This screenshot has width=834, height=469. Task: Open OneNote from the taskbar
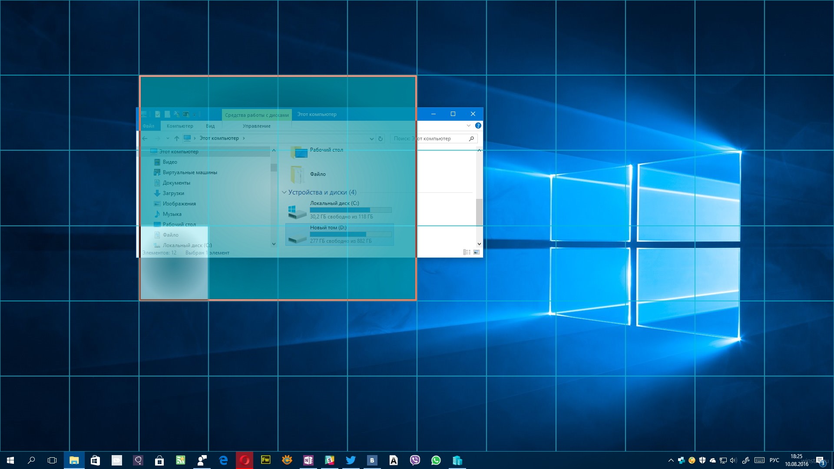[x=308, y=460]
